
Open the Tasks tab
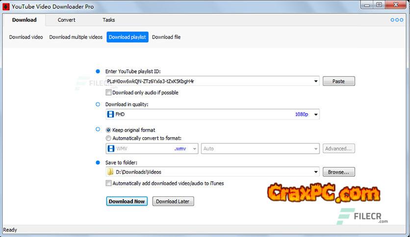point(108,20)
